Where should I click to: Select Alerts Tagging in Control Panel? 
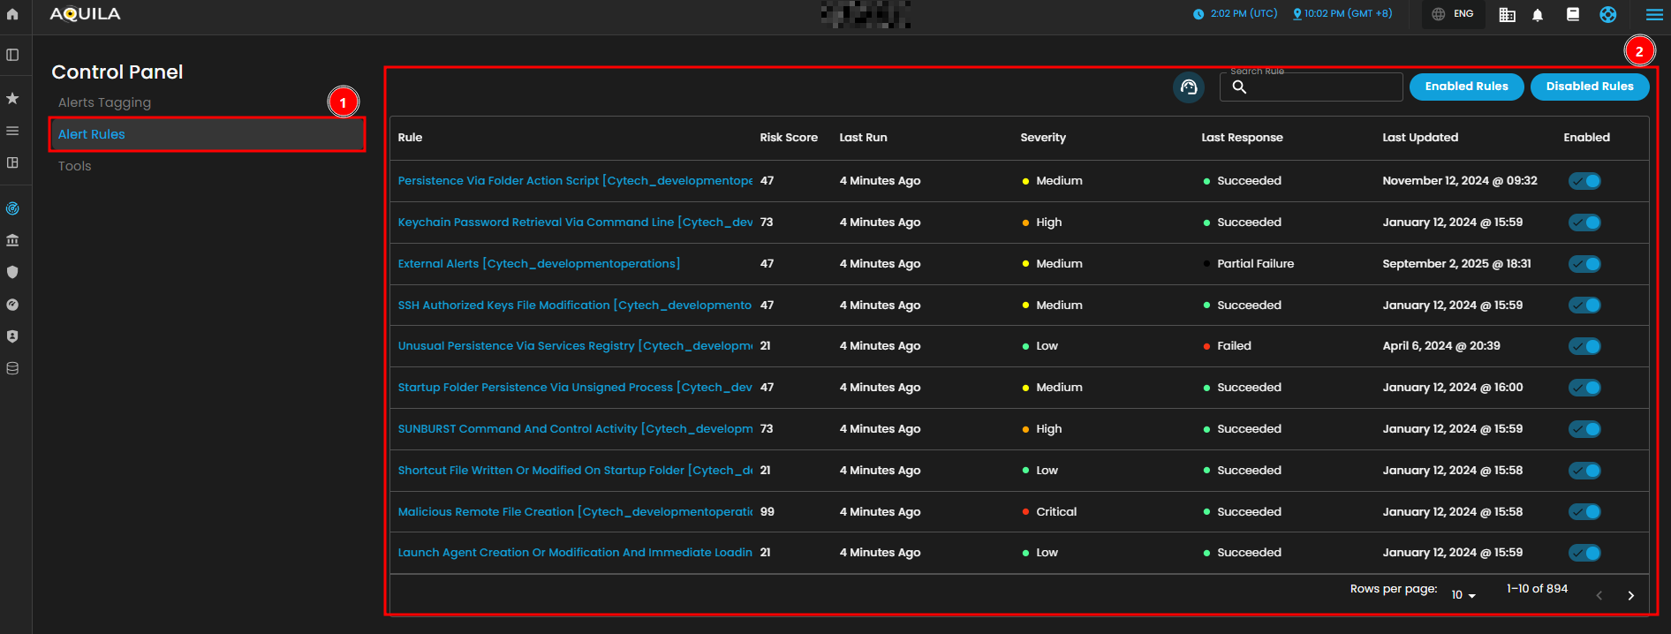104,102
